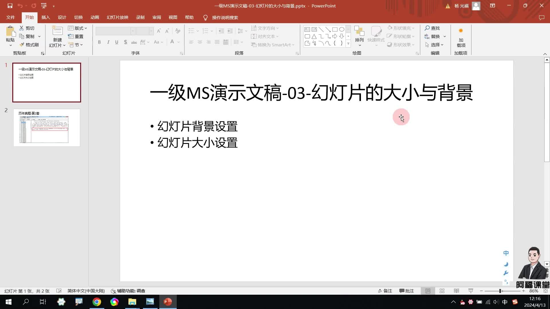Viewport: 550px width, 309px height.
Task: Open the font name combo box dropdown
Action: [133, 31]
